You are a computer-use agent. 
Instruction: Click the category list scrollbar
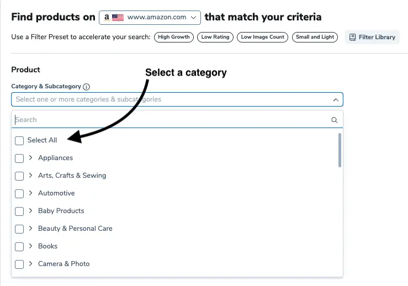[340, 150]
